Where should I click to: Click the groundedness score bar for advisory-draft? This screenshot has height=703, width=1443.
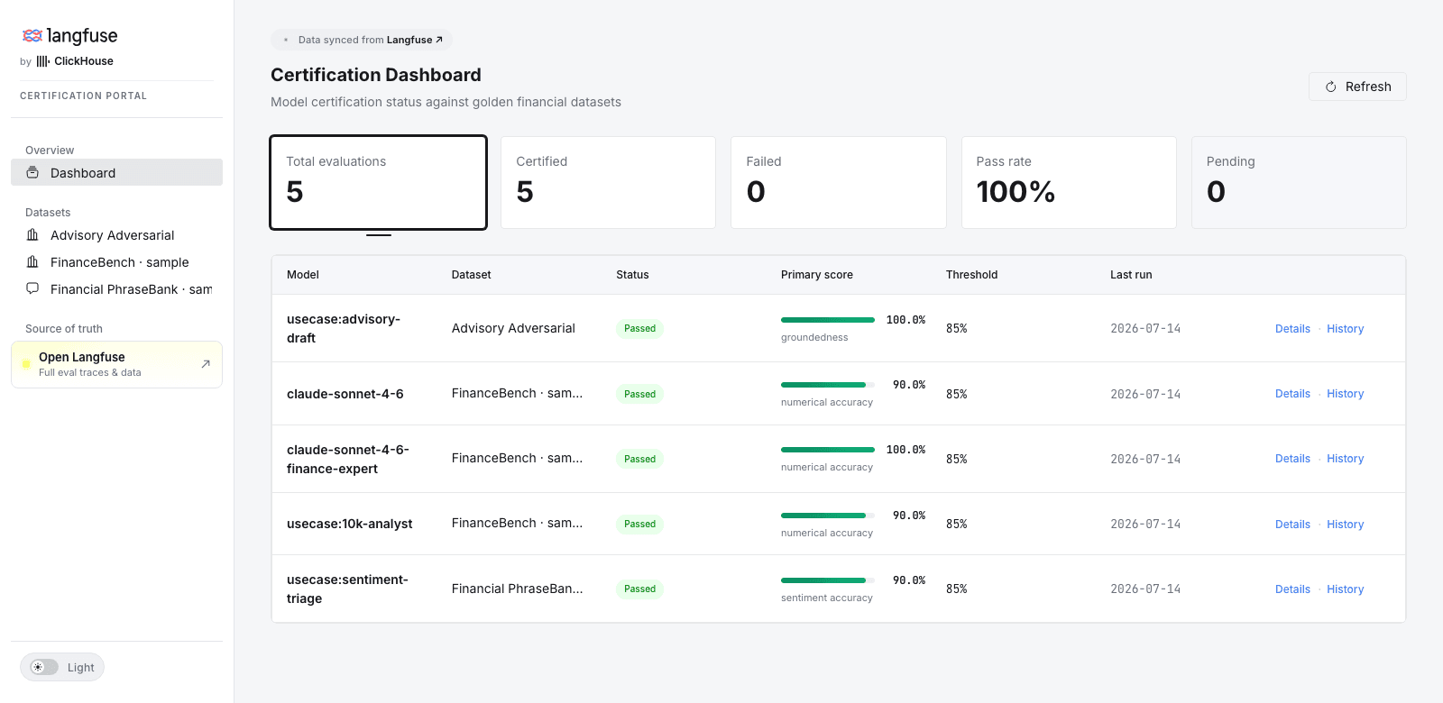pyautogui.click(x=828, y=320)
